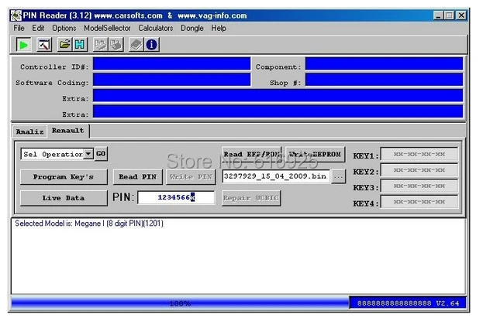483x321 pixels.
Task: Switch to the Analiz tab
Action: tap(29, 131)
